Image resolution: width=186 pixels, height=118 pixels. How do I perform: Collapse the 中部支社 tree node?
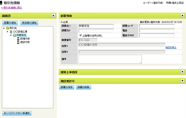click(x=11, y=35)
